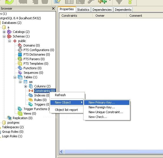
Task: Click the view data grid toolbar icon
Action: (69, 2)
